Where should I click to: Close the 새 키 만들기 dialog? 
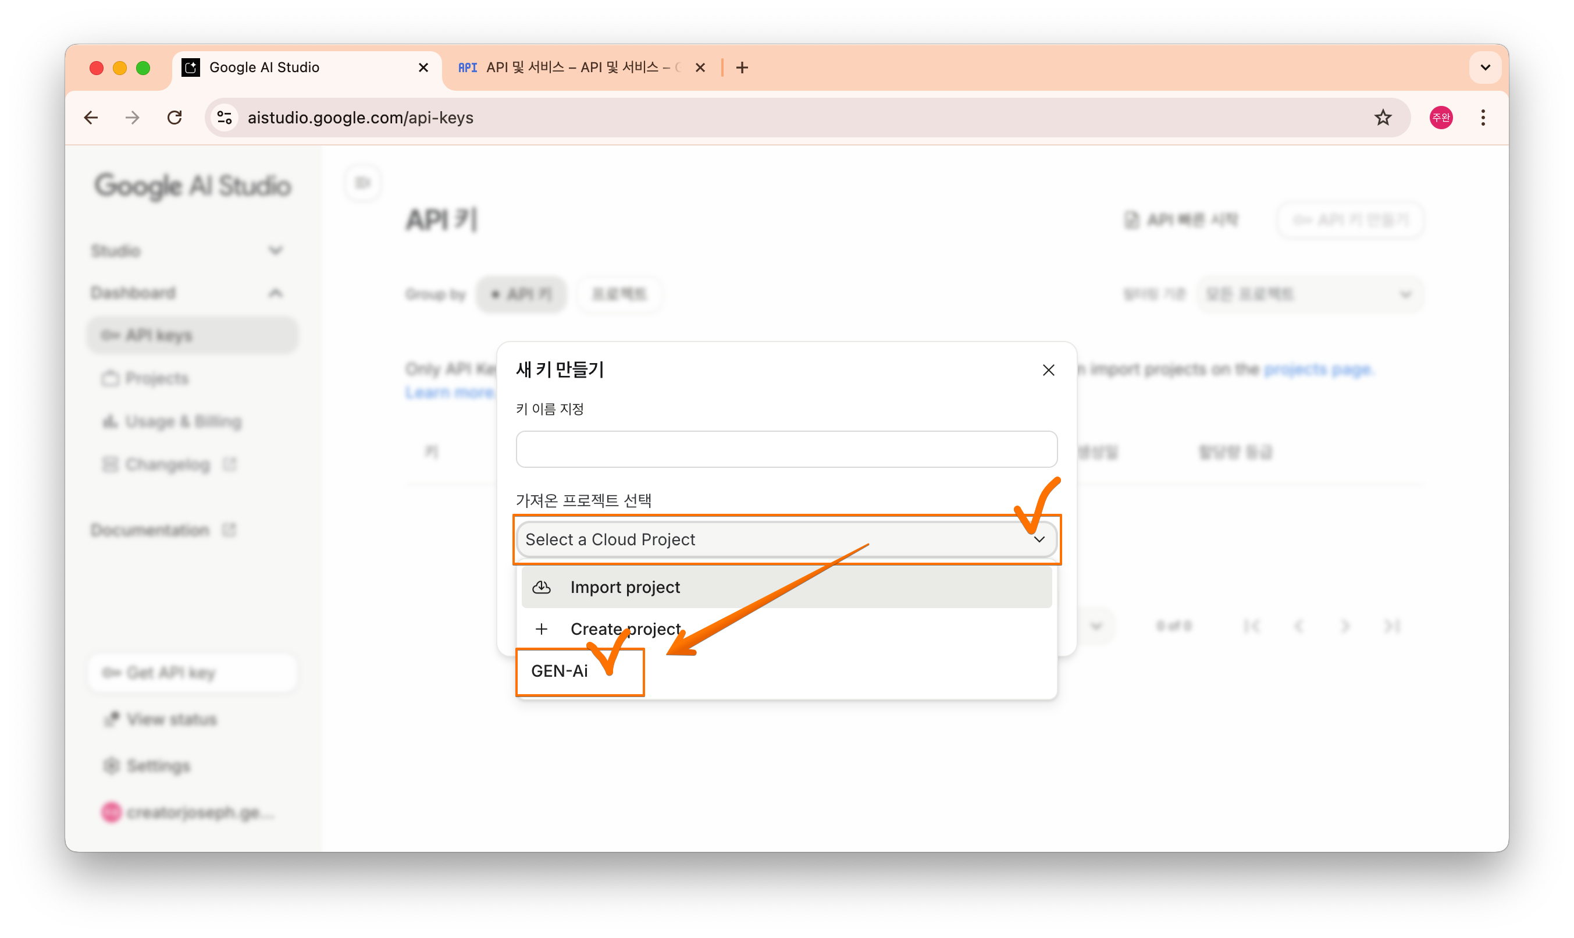click(x=1048, y=371)
